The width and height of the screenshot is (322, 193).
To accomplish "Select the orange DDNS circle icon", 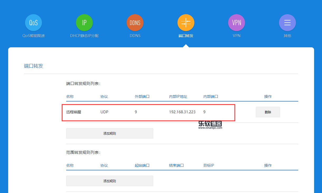I will [135, 23].
